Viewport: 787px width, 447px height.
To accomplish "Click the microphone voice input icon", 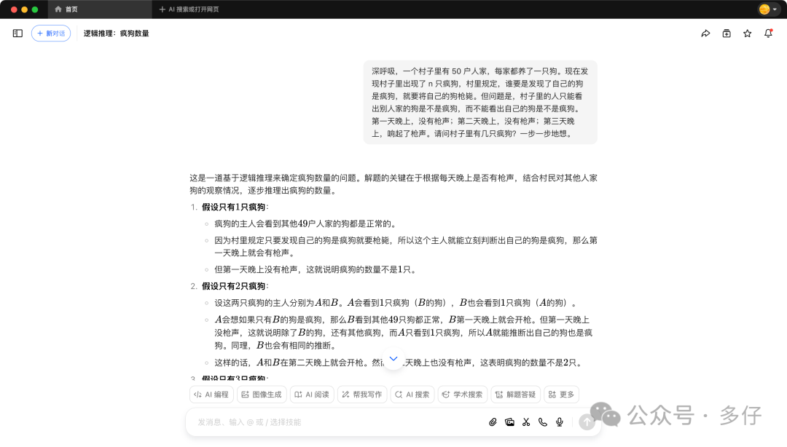I will click(x=559, y=422).
